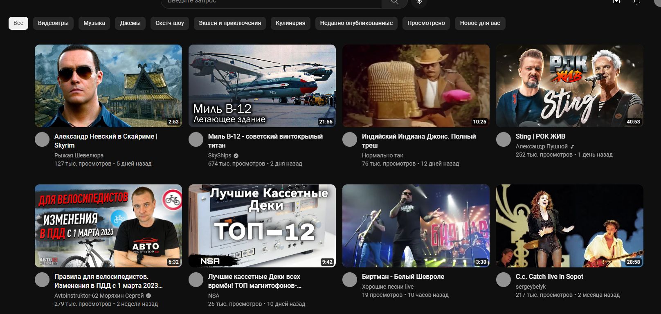The height and width of the screenshot is (314, 661).
Task: Click '674 тыс. просмотров • 2 дня назад'
Action: pos(255,164)
